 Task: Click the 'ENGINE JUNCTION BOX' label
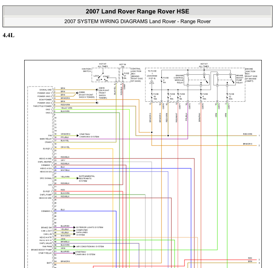(251, 75)
